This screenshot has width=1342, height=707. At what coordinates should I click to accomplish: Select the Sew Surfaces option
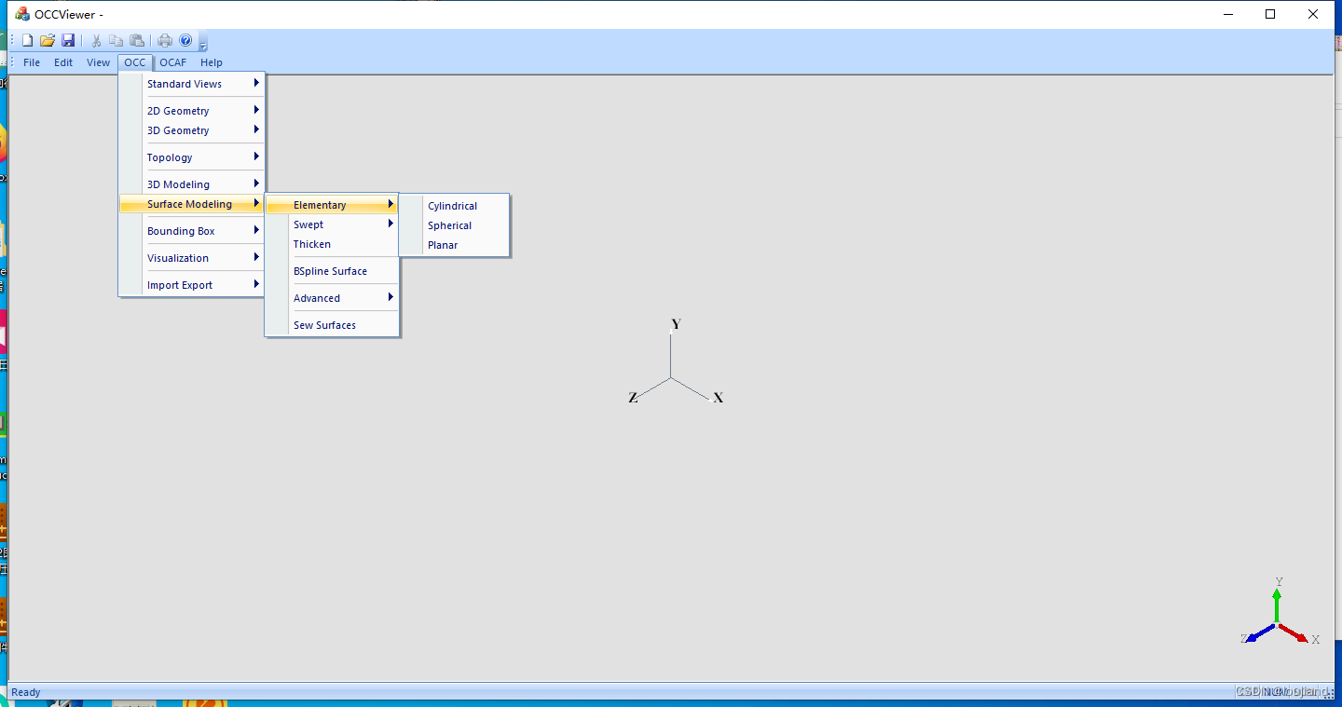(324, 324)
